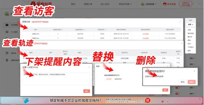The image size is (204, 105).
Task: Dismiss the bottom advertisement banner
Action: click(x=200, y=99)
